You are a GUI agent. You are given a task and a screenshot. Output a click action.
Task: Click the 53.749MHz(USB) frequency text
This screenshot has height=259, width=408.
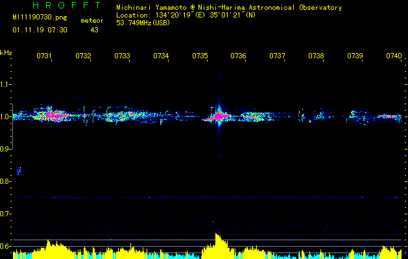pos(143,23)
